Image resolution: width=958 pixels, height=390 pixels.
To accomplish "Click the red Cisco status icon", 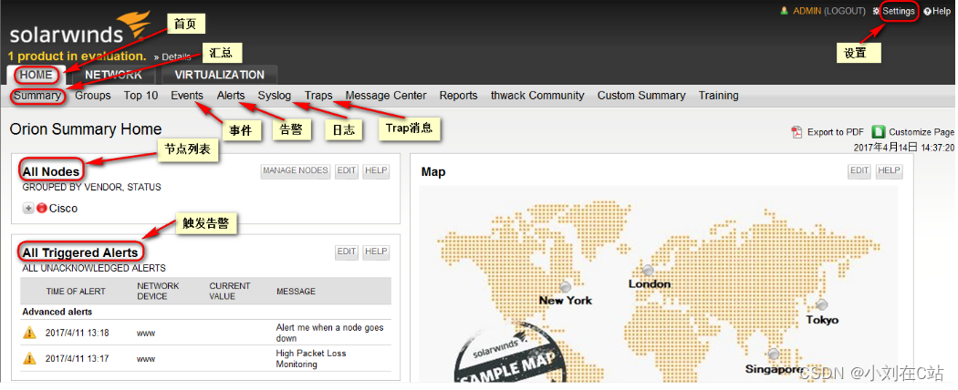I will 42,208.
